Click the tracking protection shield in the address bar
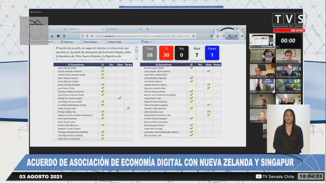 click(82, 36)
